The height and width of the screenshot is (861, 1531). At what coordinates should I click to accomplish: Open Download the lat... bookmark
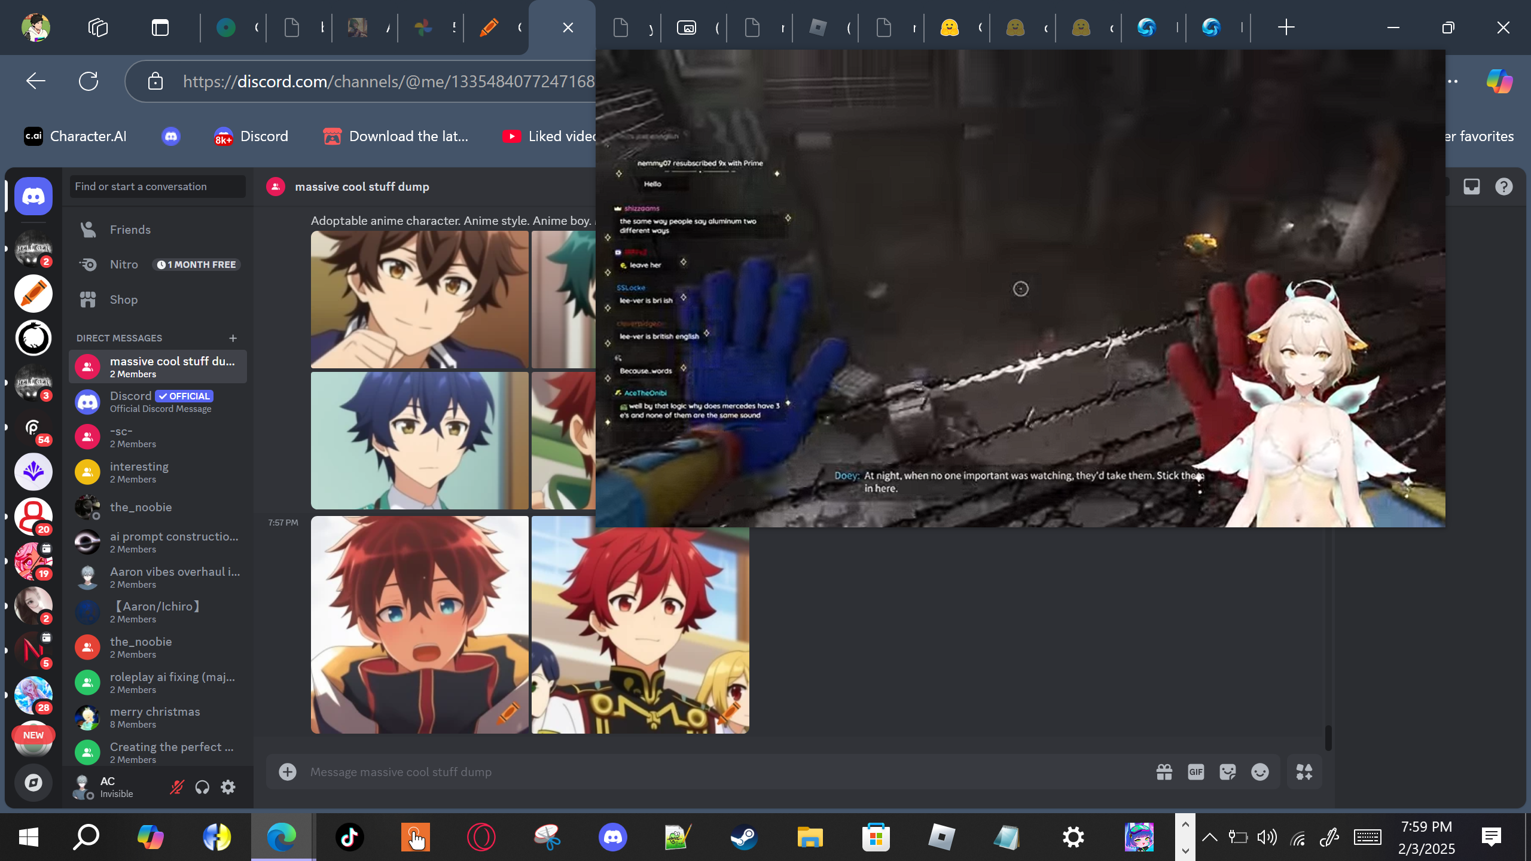[396, 136]
